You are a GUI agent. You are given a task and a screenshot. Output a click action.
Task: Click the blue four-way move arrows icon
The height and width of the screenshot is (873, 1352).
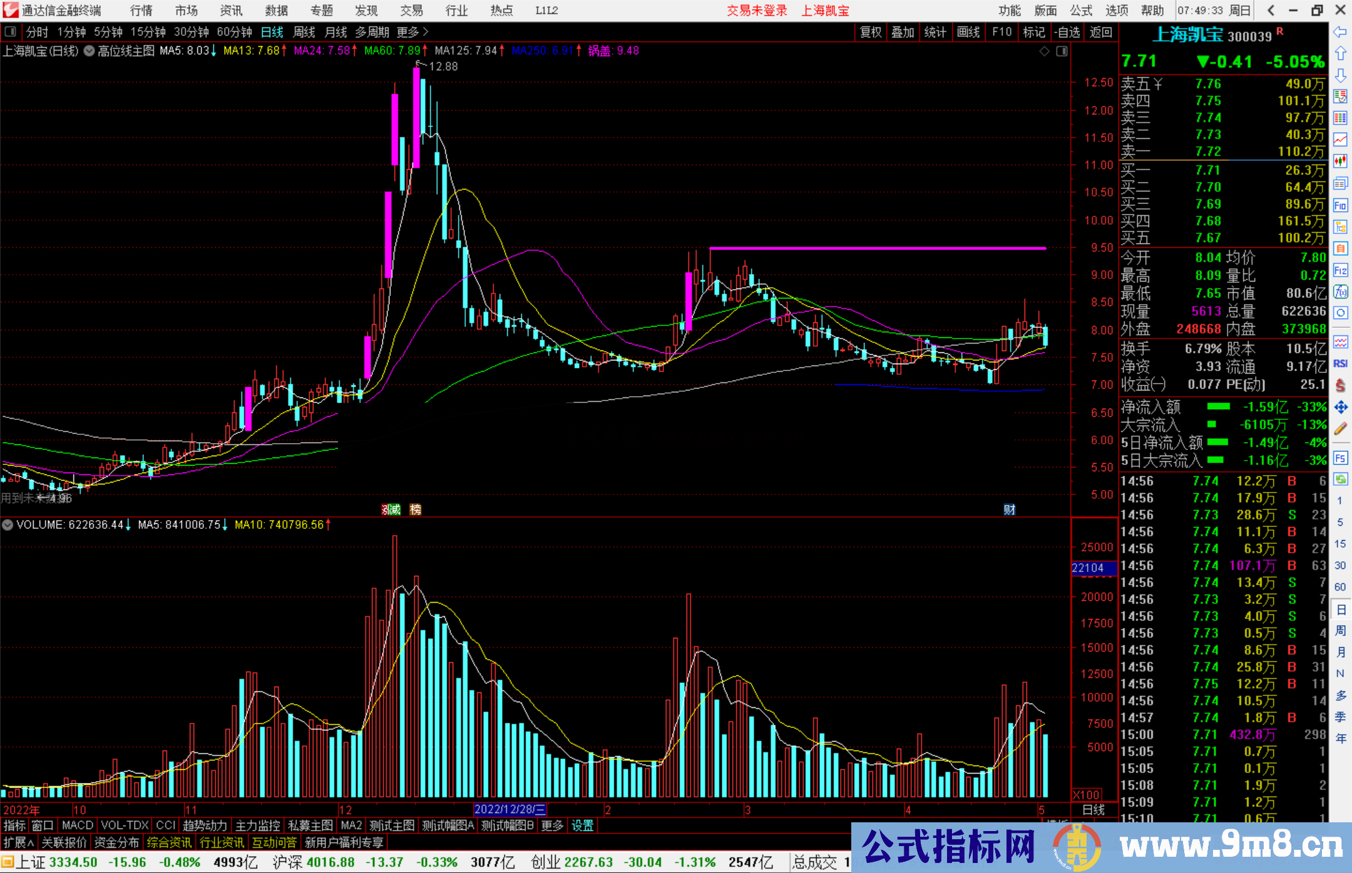1340,407
